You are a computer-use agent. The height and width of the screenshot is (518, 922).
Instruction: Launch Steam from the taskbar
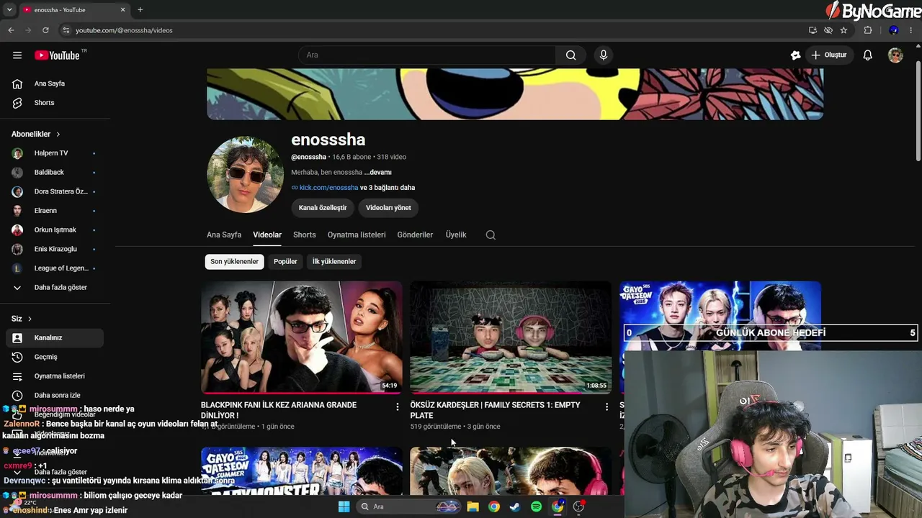pyautogui.click(x=514, y=506)
